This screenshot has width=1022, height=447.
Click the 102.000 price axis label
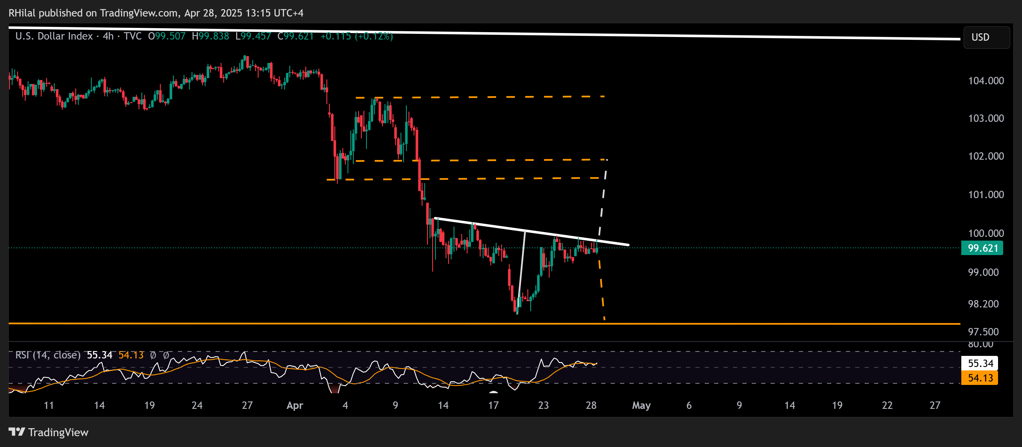click(x=986, y=156)
